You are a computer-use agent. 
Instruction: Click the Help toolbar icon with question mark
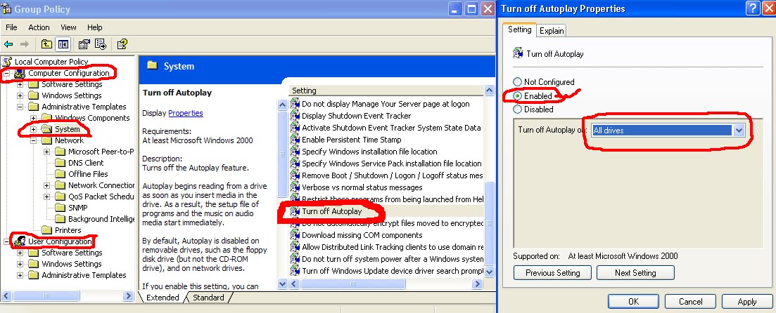(x=122, y=44)
